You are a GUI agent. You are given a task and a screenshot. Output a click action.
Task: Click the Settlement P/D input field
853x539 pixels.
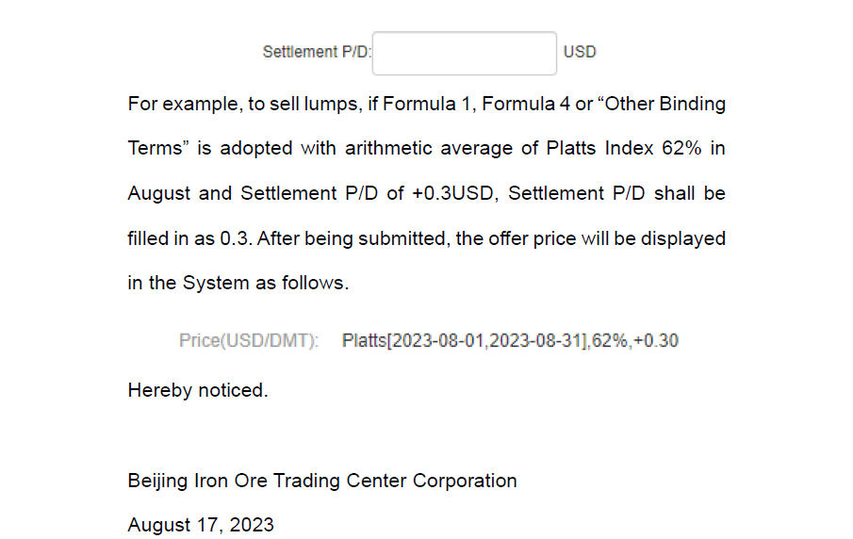pos(464,53)
